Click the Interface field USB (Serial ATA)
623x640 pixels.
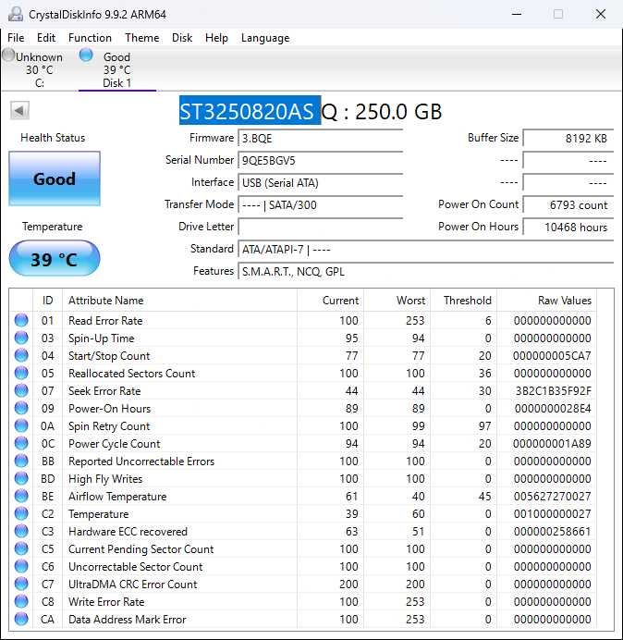pos(320,182)
